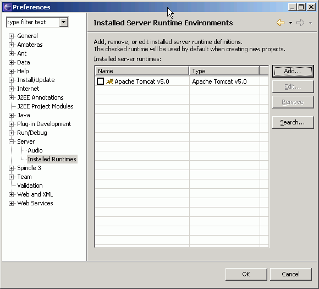
Task: Click the Type column header
Action: coord(224,71)
